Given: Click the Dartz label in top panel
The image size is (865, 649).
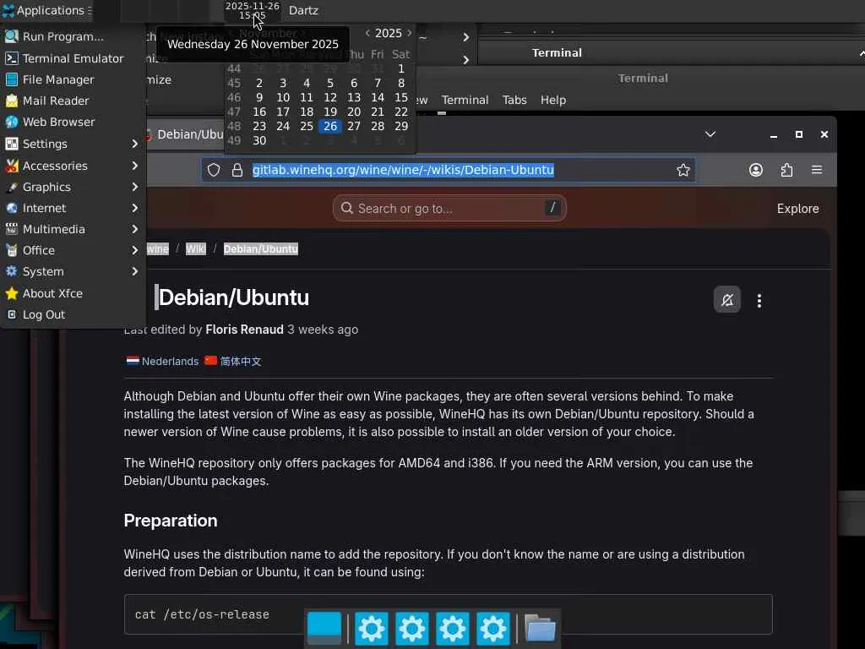Looking at the screenshot, I should 303,10.
